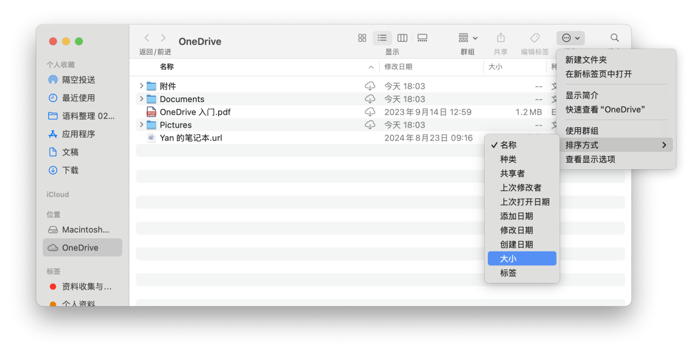This screenshot has width=691, height=354.
Task: Open 语料整理 folder in sidebar
Action: click(x=82, y=116)
